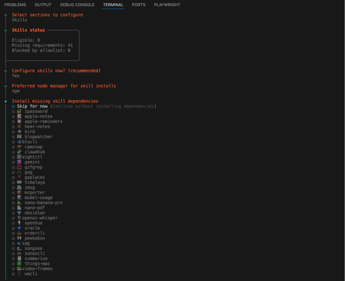Open the DEBUG CONSOLE tab
The width and height of the screenshot is (345, 281).
point(77,5)
